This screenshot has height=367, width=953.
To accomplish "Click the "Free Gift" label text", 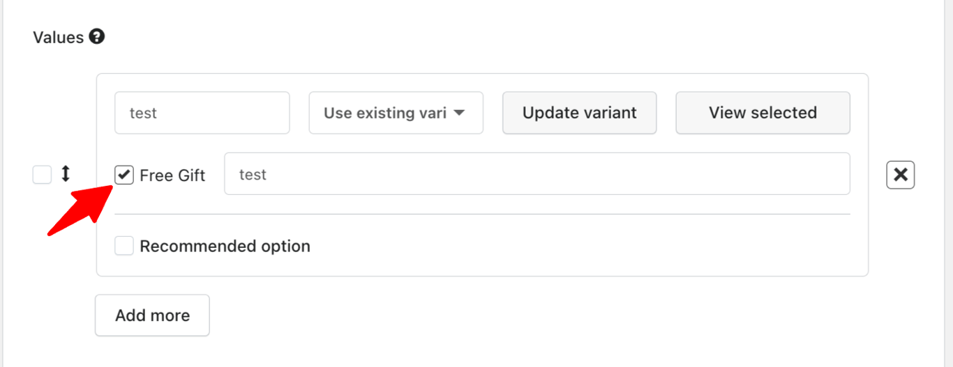I will click(x=172, y=175).
